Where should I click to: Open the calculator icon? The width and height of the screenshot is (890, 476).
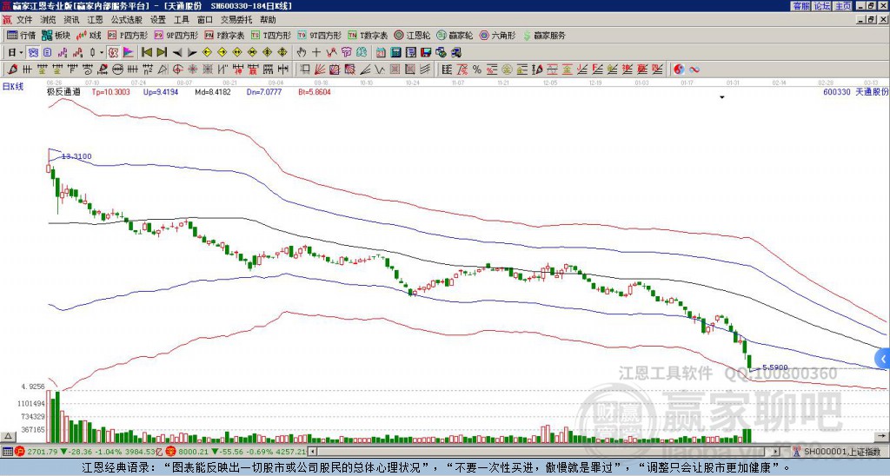click(395, 53)
